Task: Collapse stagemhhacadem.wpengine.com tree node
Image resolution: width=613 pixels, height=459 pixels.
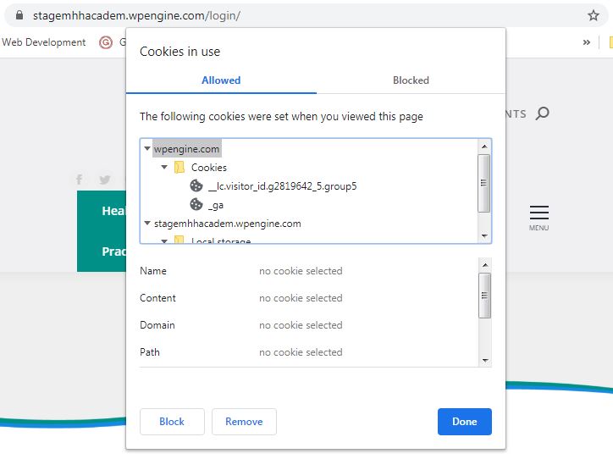Action: (147, 224)
